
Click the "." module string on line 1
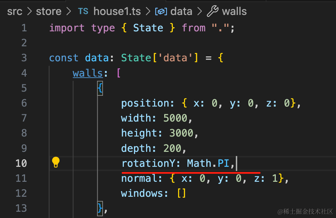(220, 28)
